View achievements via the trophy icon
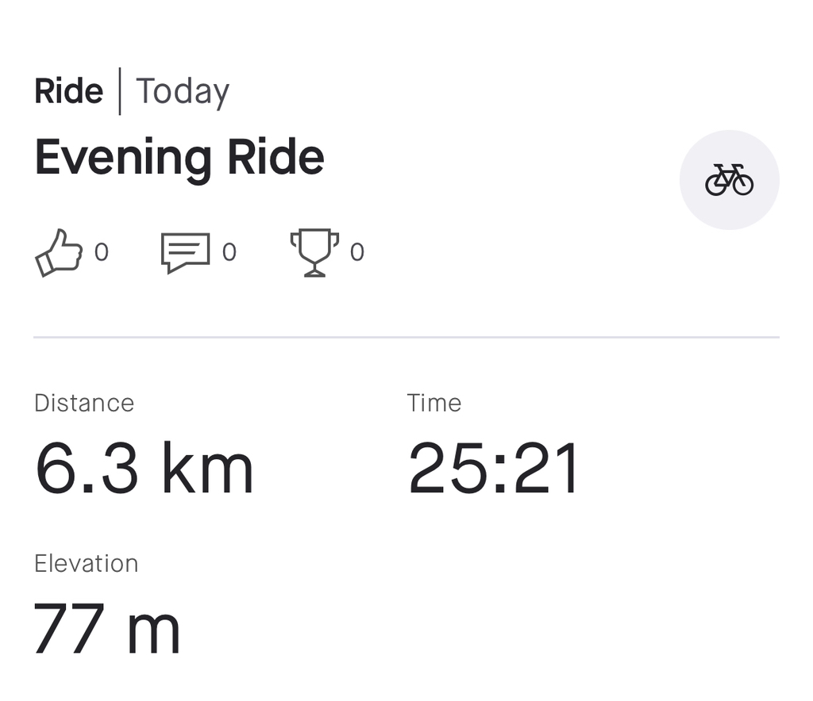The image size is (813, 701). click(314, 253)
